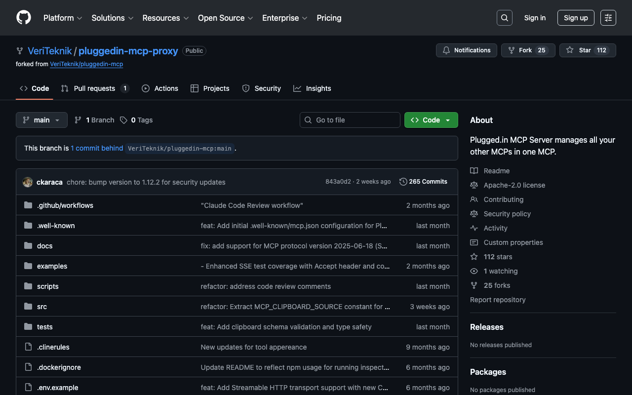Click the commit history clock icon
This screenshot has width=632, height=395.
[x=403, y=182]
